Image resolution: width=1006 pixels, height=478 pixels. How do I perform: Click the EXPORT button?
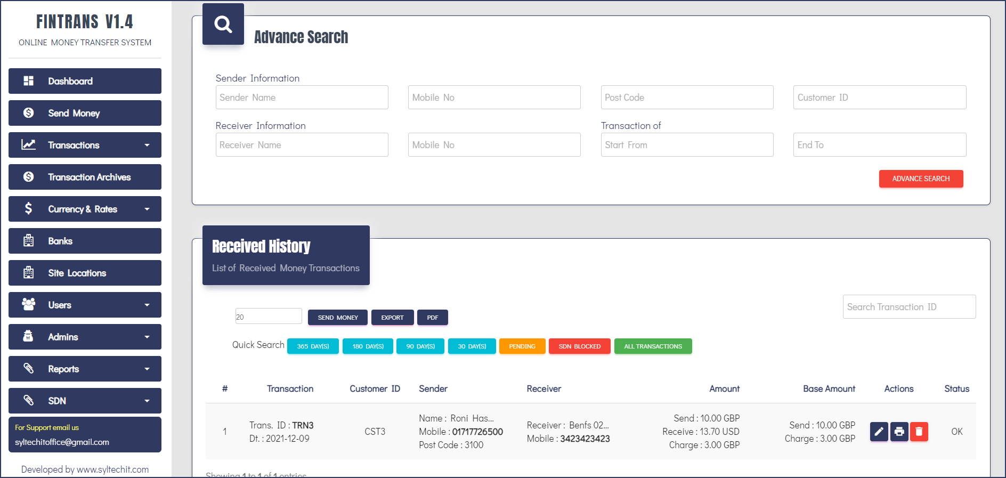click(x=392, y=318)
